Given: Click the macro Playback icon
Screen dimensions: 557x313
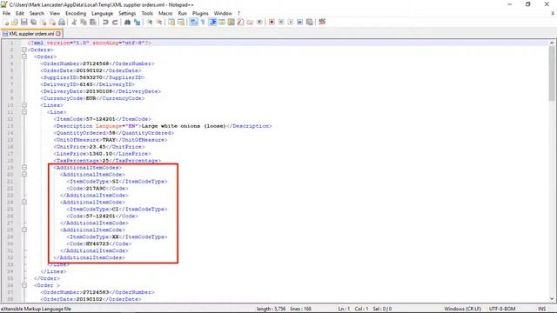Looking at the screenshot, I should pos(291,22).
